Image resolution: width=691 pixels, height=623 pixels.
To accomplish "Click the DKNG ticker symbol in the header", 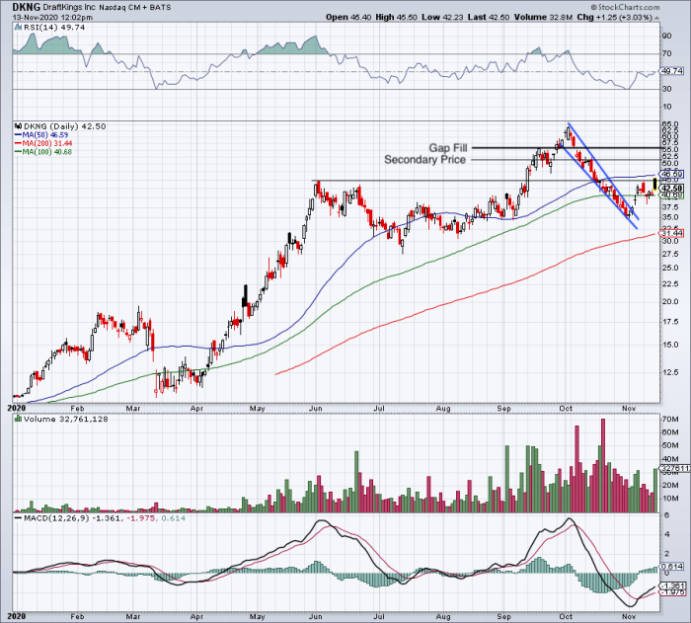I will [27, 7].
